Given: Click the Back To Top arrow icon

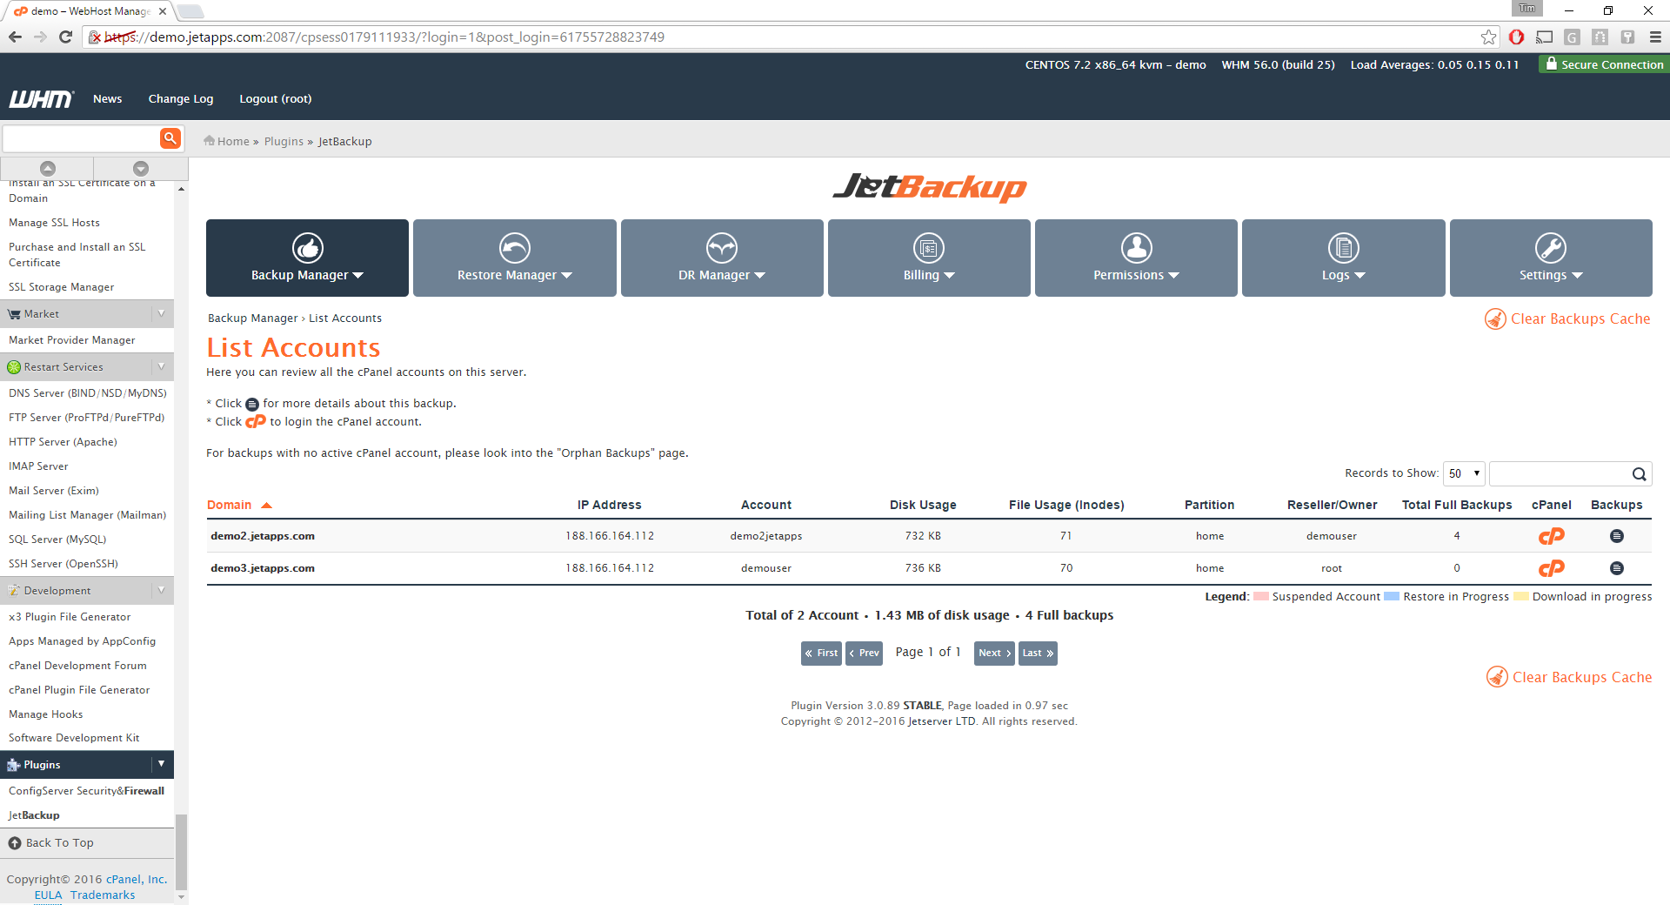Looking at the screenshot, I should click(x=15, y=842).
